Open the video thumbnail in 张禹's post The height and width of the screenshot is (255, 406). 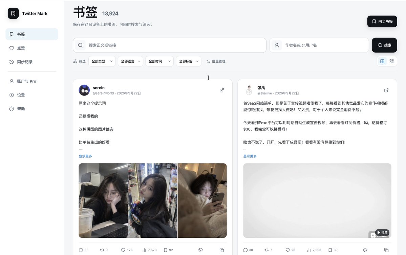(x=317, y=200)
